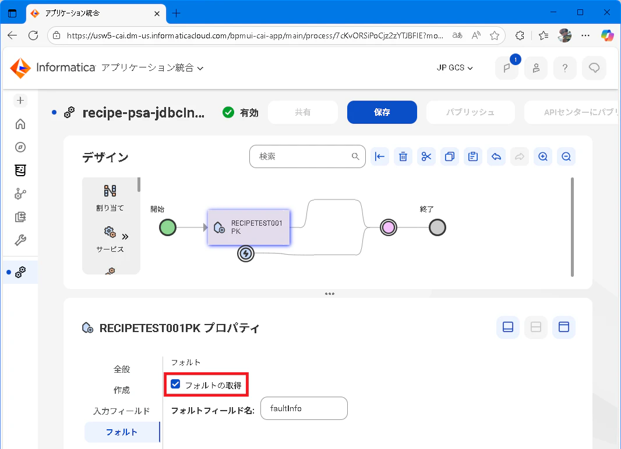Click the green 開始 start node

tap(168, 227)
